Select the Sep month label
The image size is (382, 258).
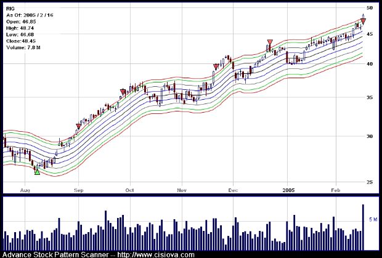click(78, 190)
